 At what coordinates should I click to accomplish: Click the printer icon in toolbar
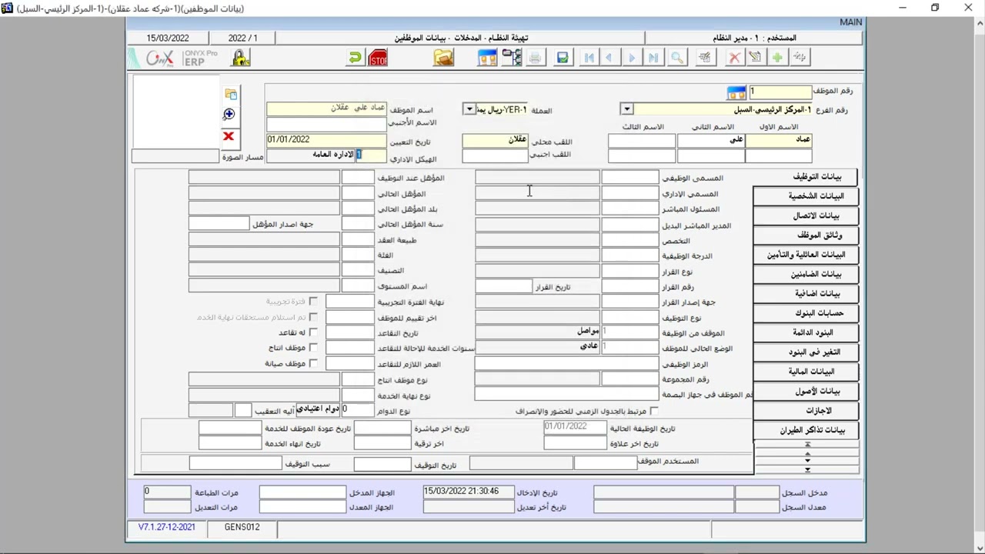tap(536, 58)
